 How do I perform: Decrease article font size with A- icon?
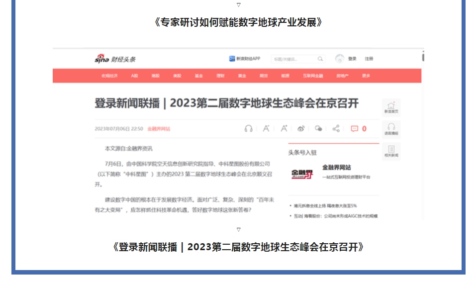tap(266, 128)
